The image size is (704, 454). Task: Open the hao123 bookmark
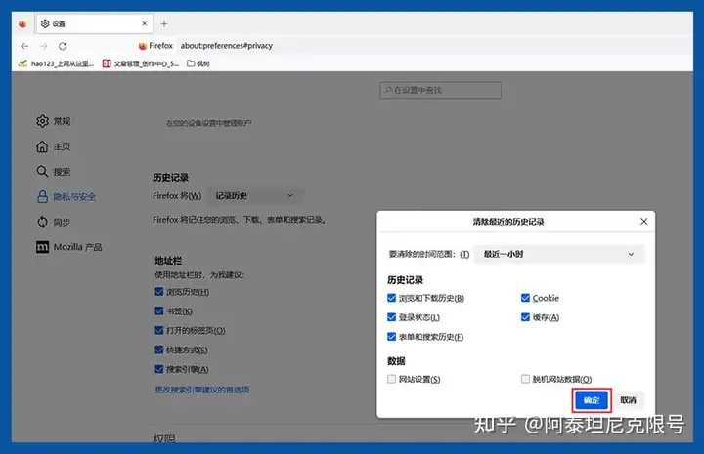click(56, 63)
